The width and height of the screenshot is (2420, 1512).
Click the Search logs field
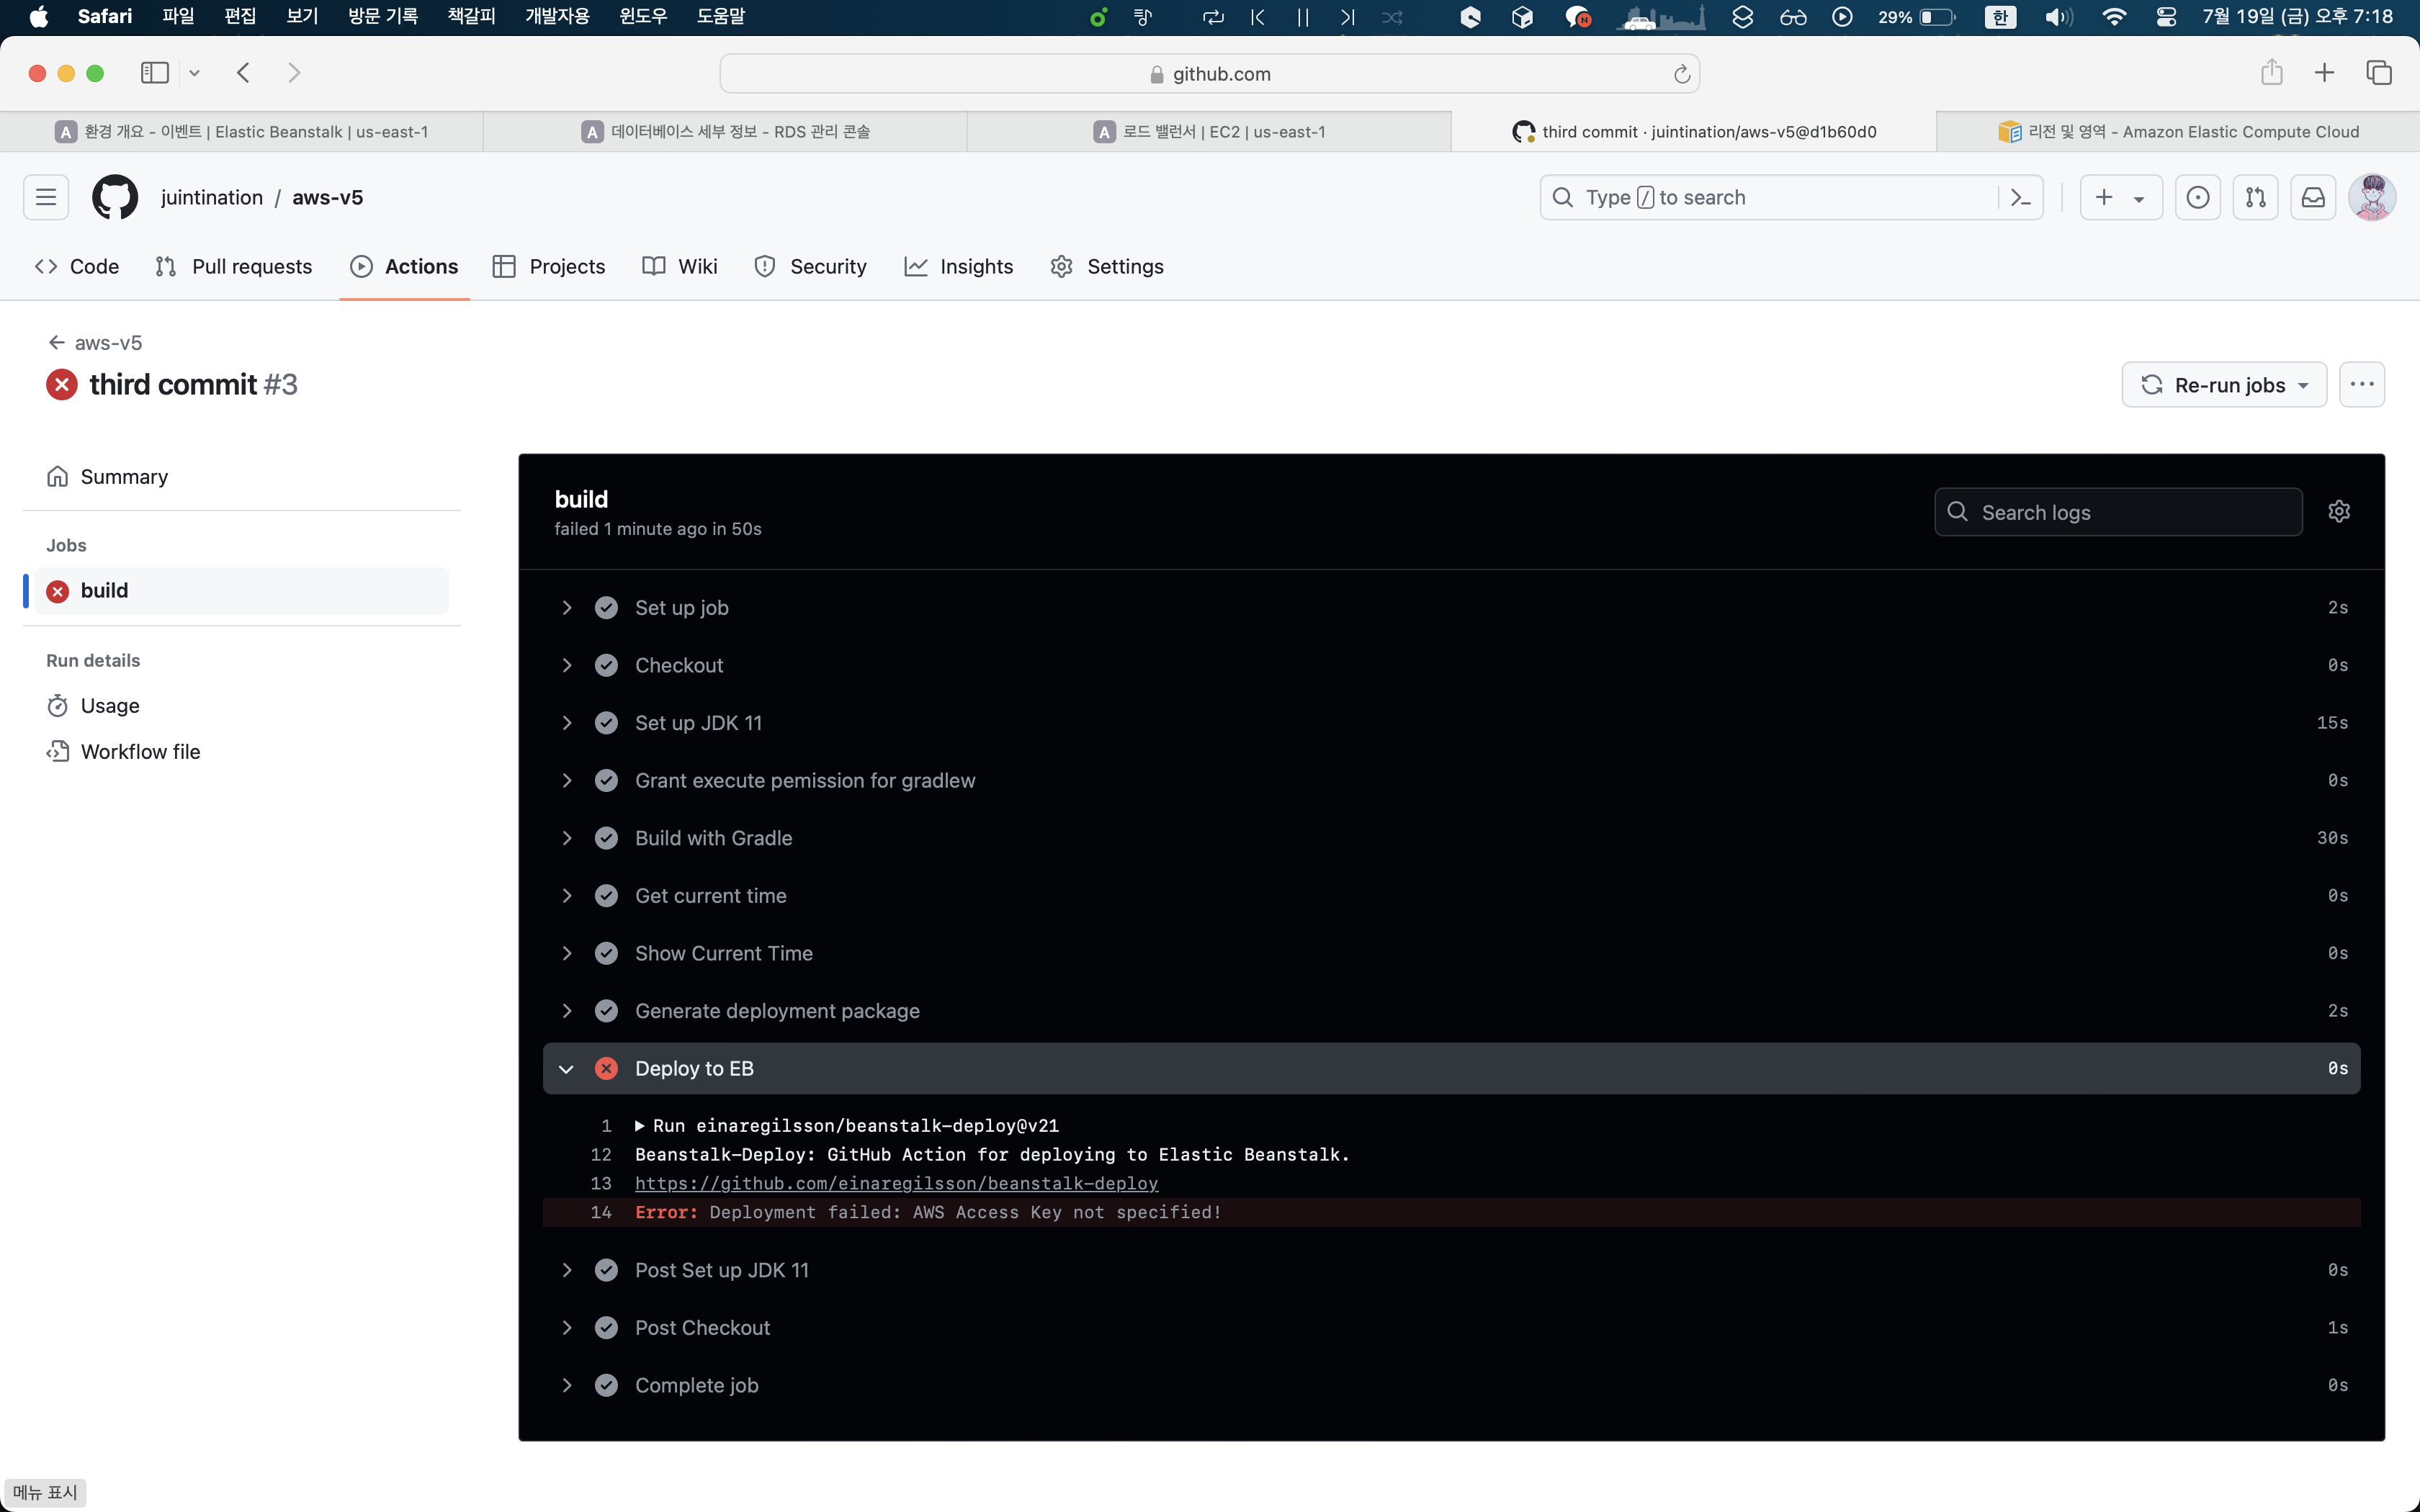point(2130,512)
